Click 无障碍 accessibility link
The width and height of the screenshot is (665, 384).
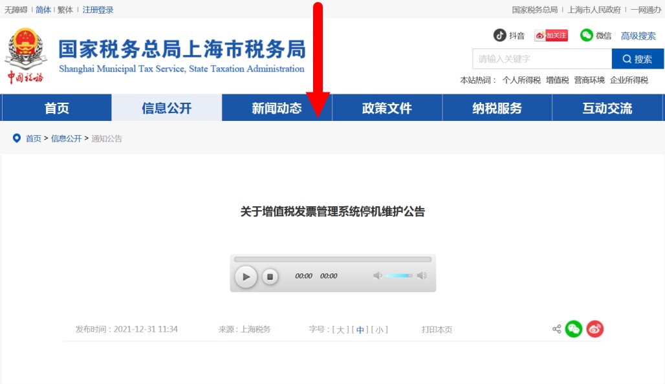click(x=16, y=10)
